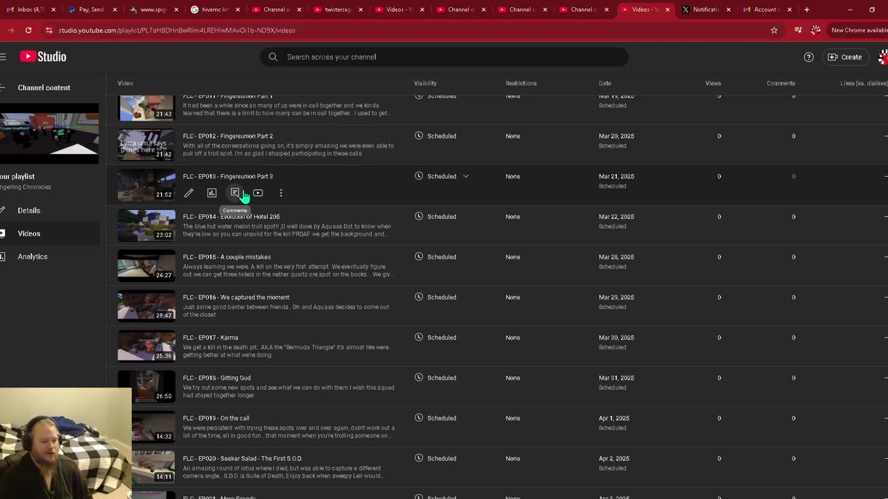Focus the Search across your channel field
This screenshot has height=499, width=888.
444,57
